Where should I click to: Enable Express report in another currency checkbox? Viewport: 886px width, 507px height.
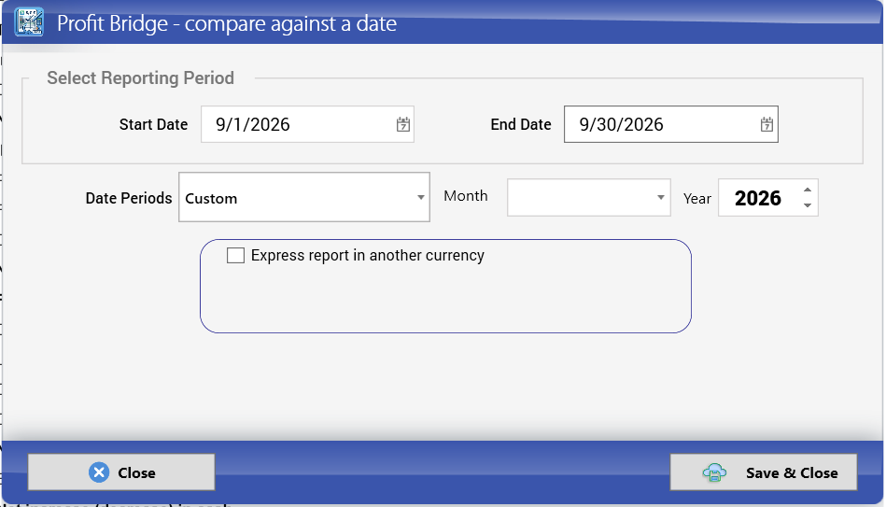tap(235, 256)
